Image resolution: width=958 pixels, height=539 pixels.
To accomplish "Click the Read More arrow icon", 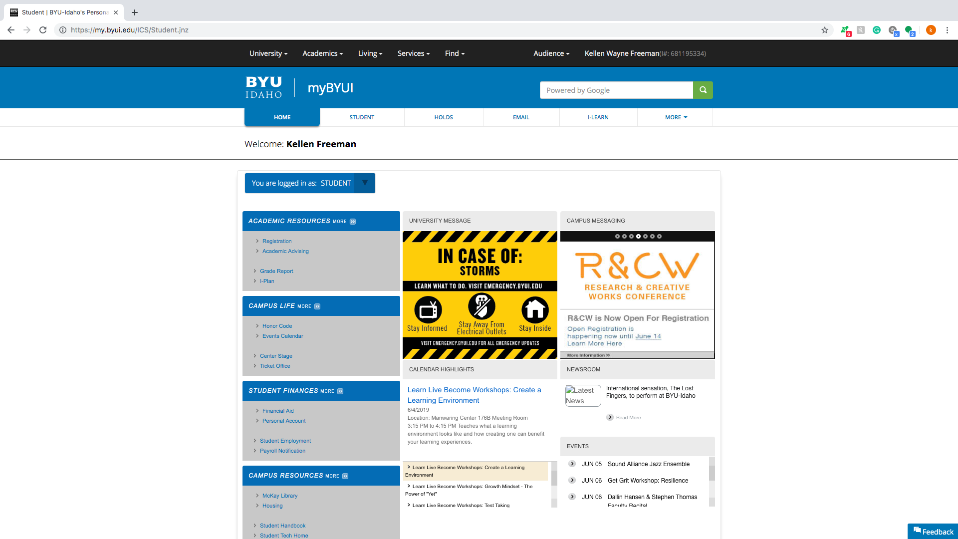I will tap(610, 417).
